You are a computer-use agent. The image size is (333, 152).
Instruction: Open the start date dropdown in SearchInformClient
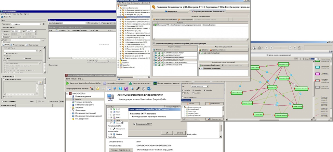(x=21, y=31)
